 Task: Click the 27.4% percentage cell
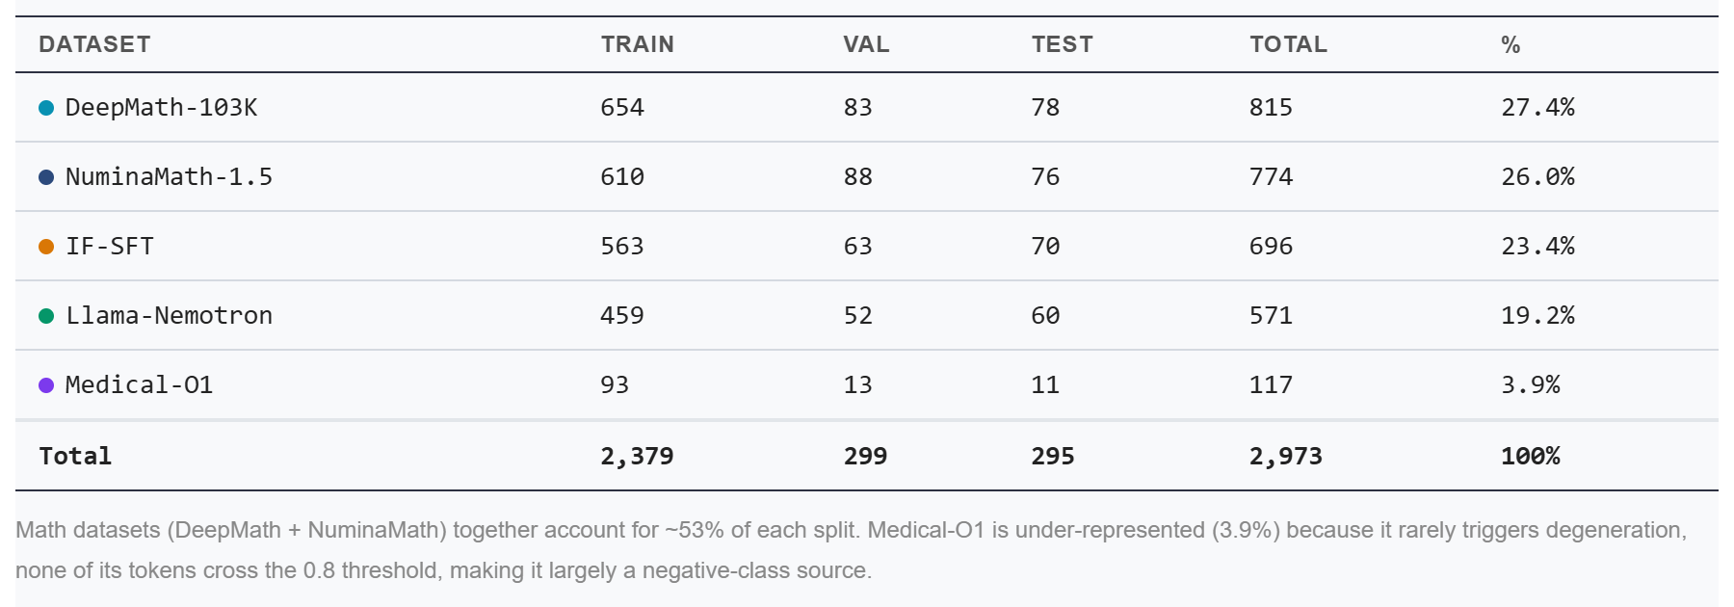[1537, 107]
